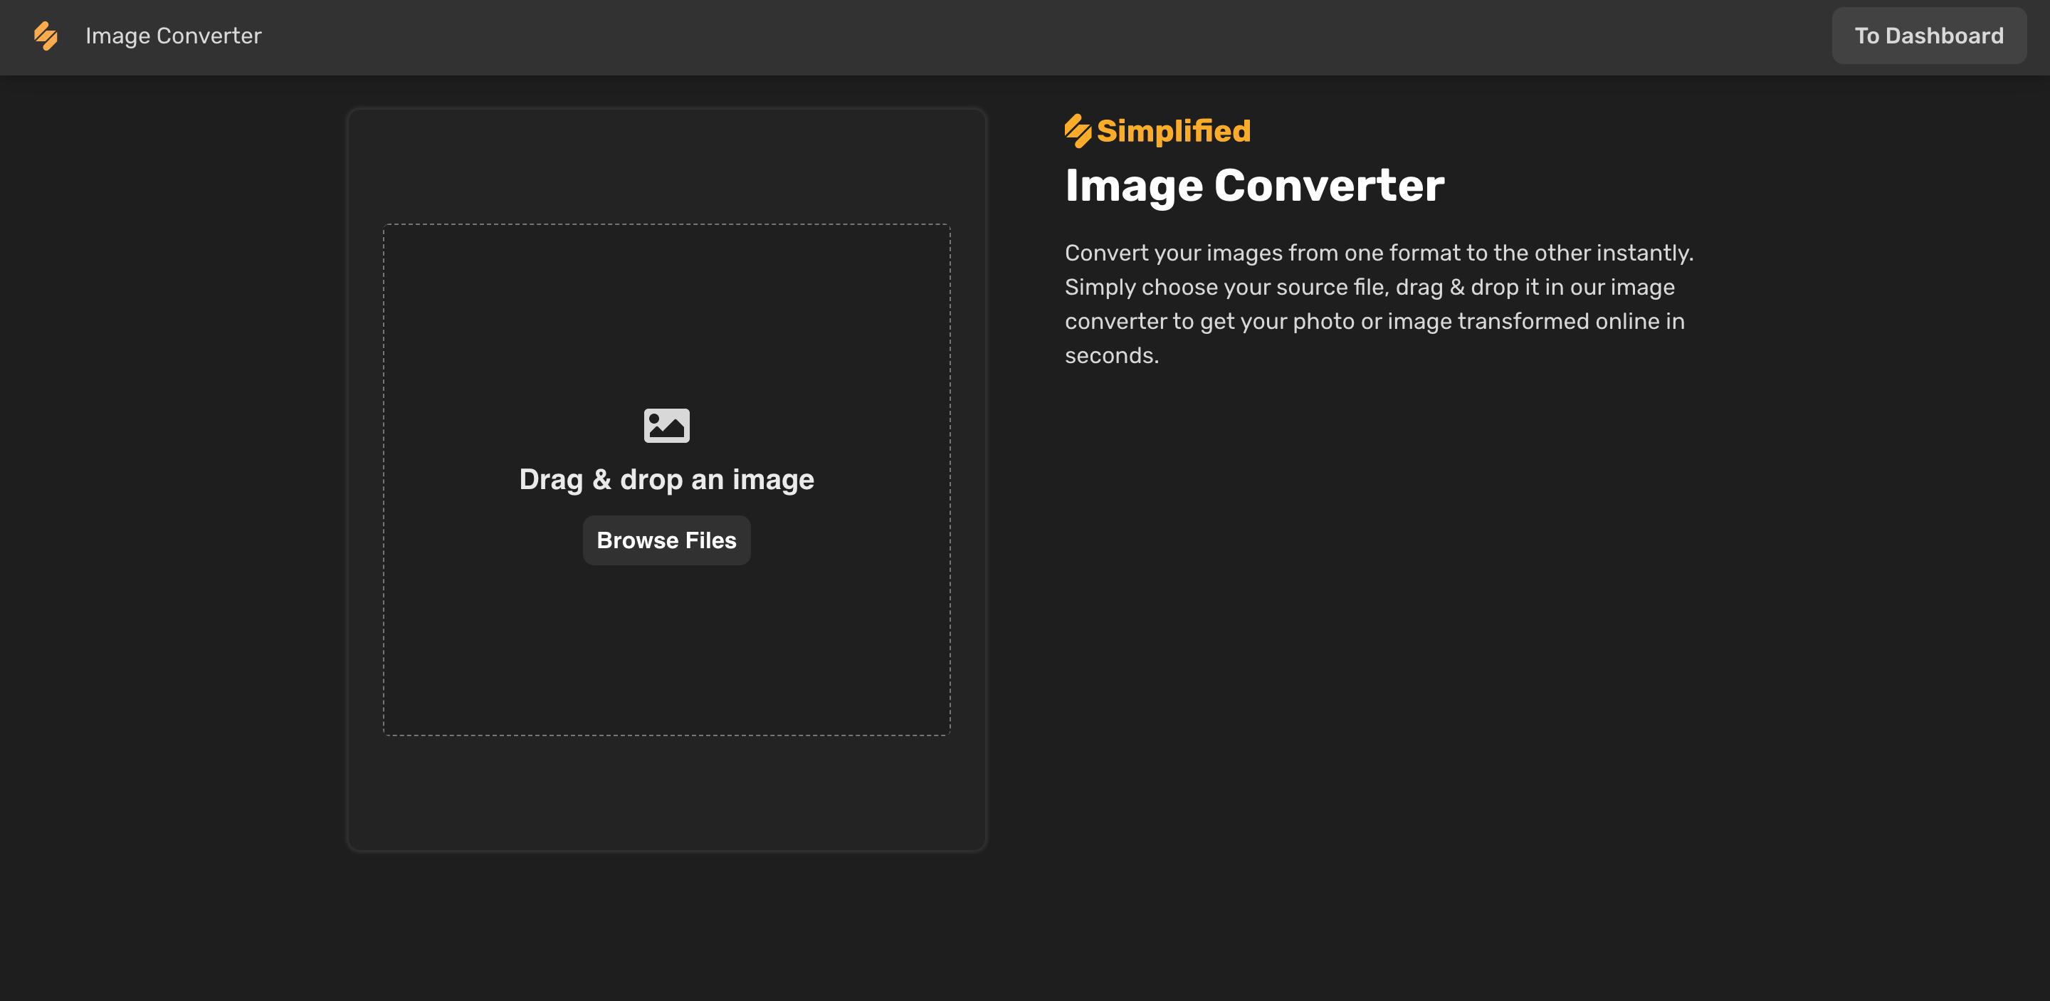Click the 'Image Converter' header title text
The height and width of the screenshot is (1001, 2050).
coord(174,36)
